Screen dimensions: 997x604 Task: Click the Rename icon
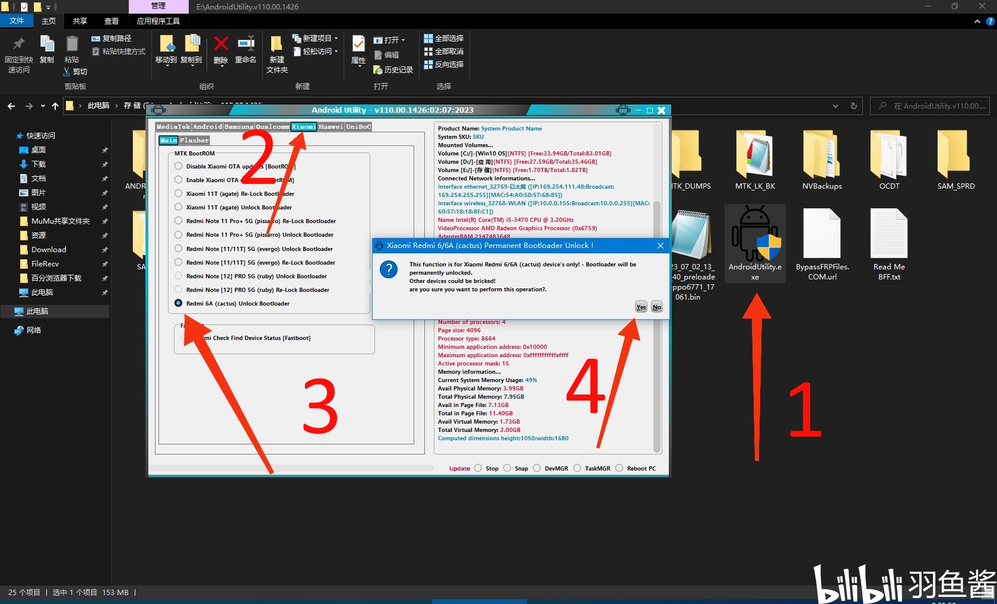[x=246, y=43]
